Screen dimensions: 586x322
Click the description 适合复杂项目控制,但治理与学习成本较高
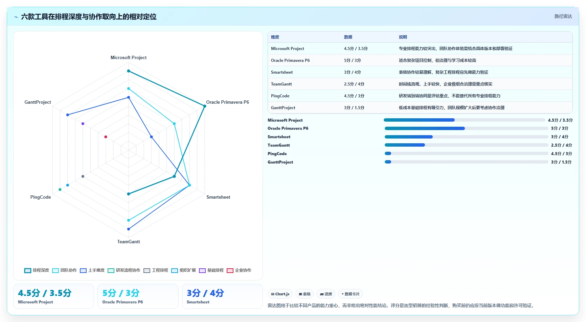(x=437, y=60)
